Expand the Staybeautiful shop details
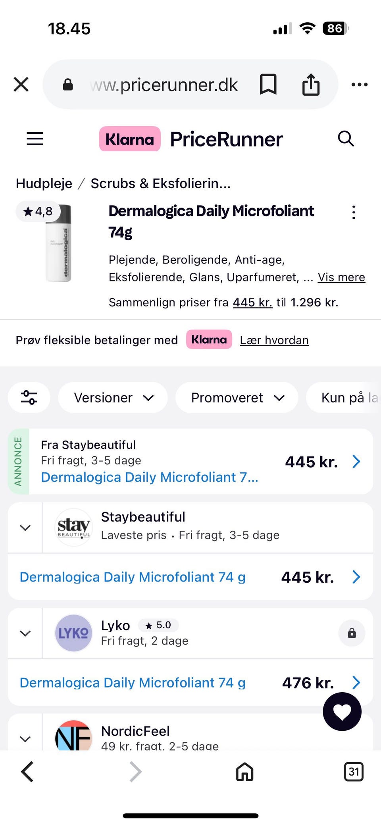 point(25,528)
